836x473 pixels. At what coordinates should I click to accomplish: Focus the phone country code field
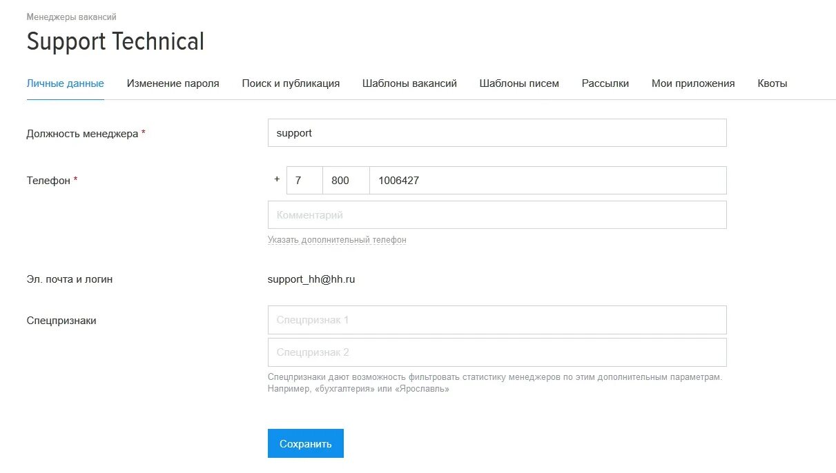pos(304,181)
